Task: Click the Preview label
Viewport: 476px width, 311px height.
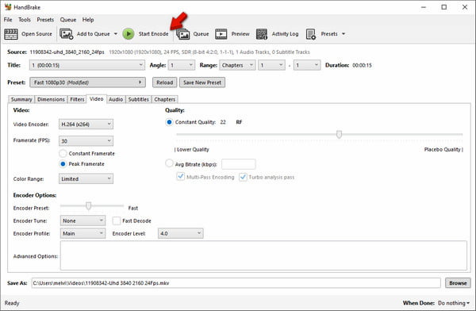Action: [240, 34]
